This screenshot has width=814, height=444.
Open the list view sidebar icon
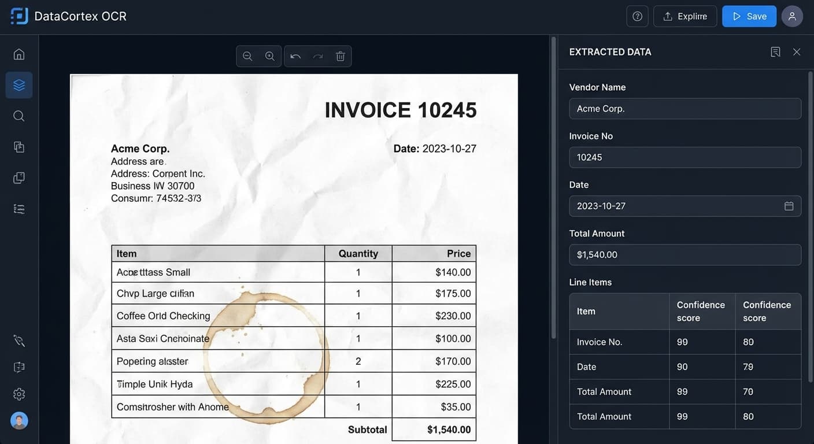(19, 209)
